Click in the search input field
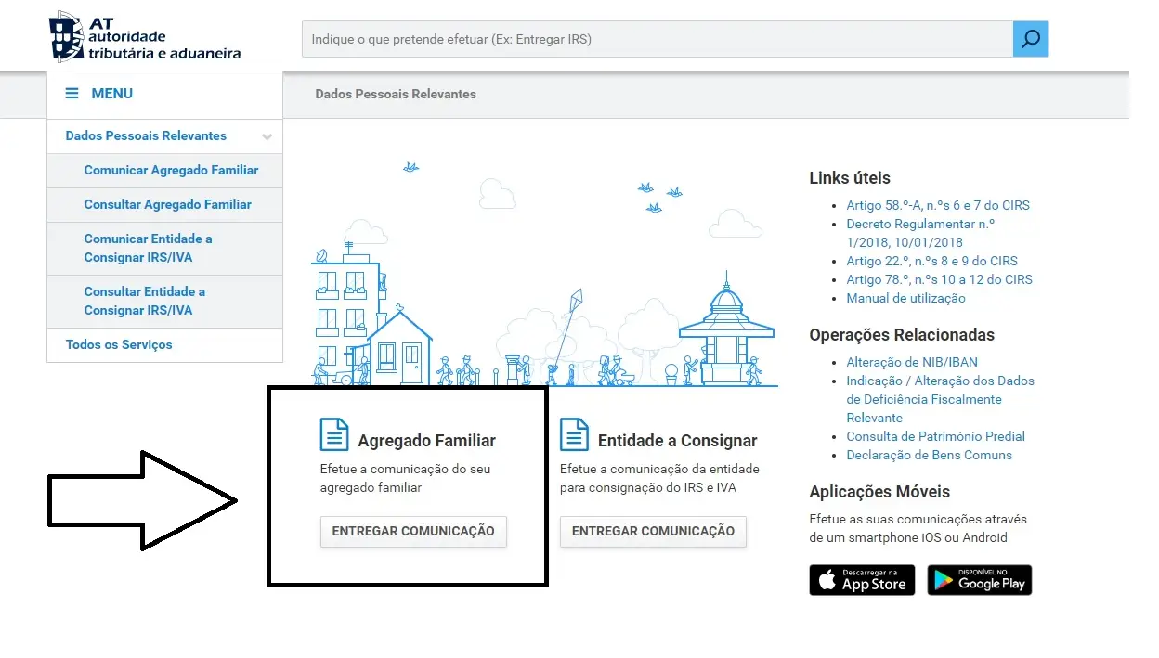 (x=656, y=39)
